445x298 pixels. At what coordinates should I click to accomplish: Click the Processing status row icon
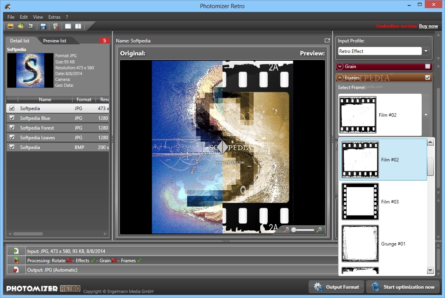(x=16, y=260)
